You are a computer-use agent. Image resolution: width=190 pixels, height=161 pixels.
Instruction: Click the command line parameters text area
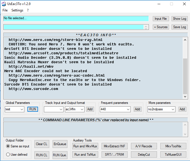coord(93,130)
